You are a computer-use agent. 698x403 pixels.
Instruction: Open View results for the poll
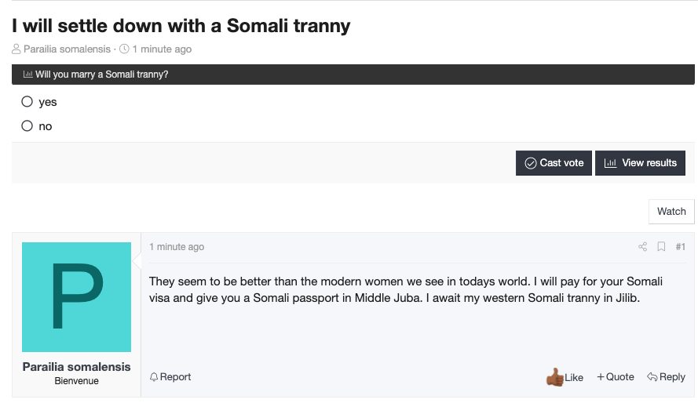(x=640, y=163)
